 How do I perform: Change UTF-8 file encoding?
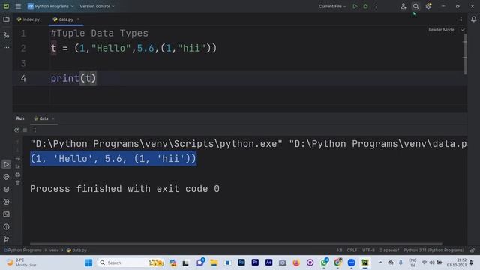[x=368, y=250]
